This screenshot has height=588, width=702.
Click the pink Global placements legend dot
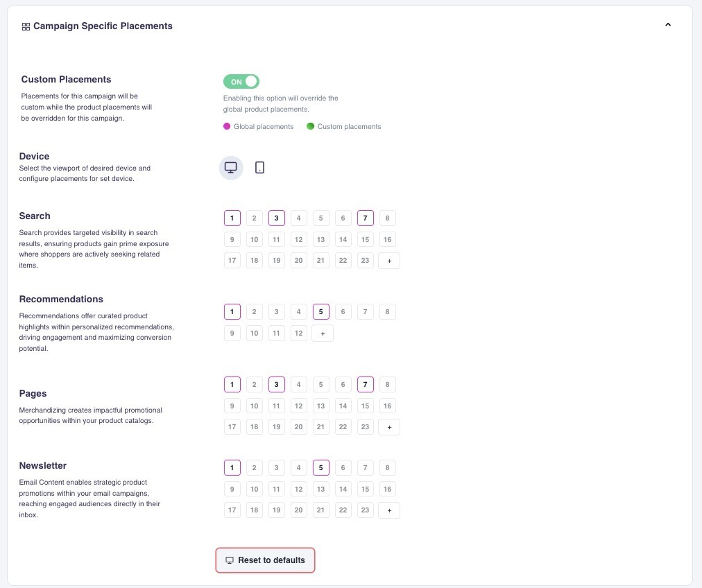click(x=227, y=126)
